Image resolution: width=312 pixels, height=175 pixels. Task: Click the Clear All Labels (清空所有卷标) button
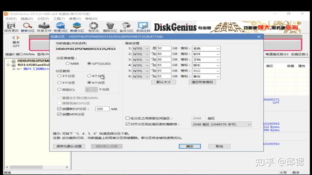pos(202,82)
